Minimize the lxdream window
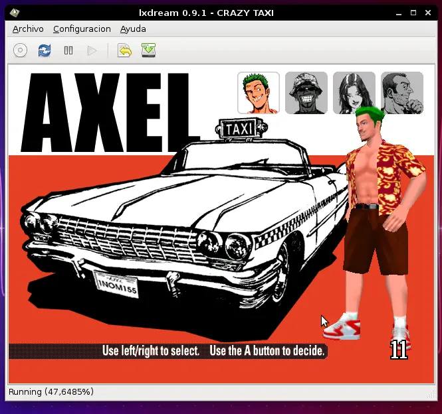Image resolution: width=442 pixels, height=414 pixels. coord(399,13)
